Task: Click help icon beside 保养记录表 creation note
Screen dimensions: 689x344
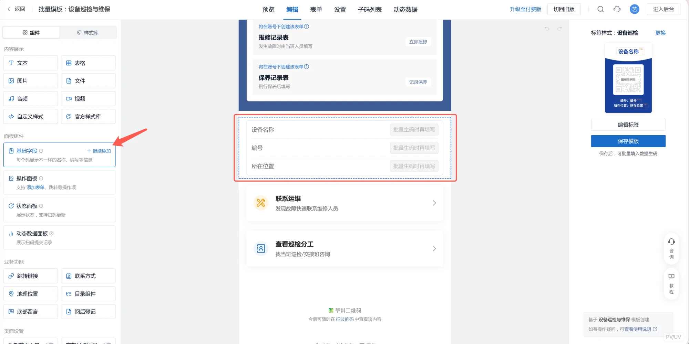Action: 307,67
